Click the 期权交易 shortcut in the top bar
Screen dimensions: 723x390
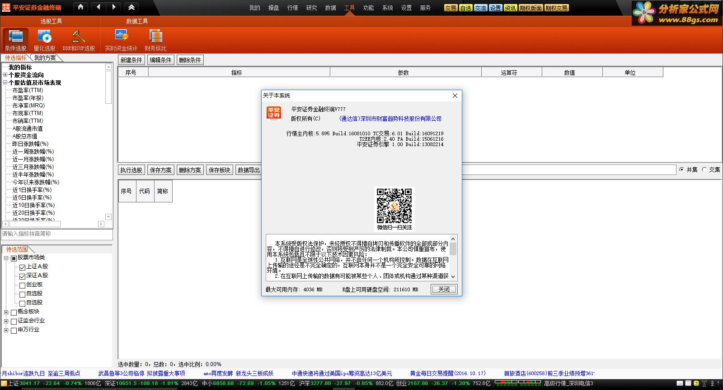556,8
